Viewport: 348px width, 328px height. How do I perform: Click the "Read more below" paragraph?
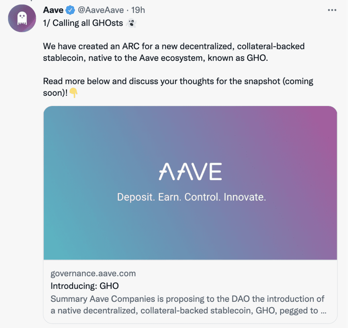pos(178,87)
